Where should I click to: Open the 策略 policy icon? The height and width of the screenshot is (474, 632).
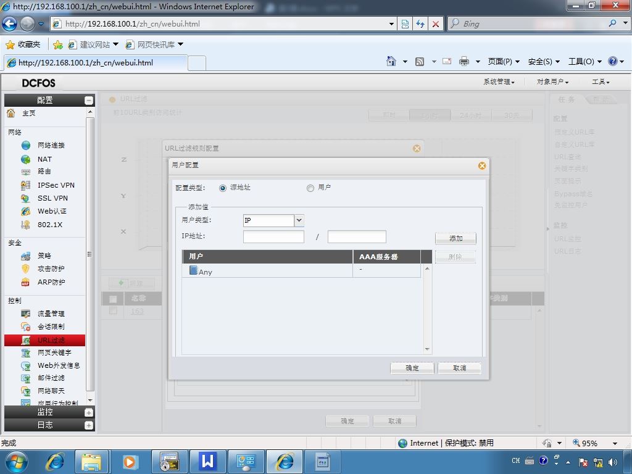[26, 256]
